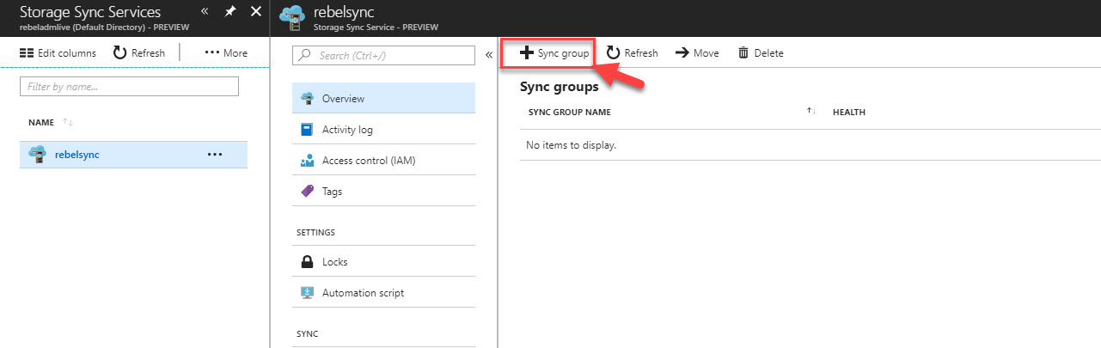
Task: Open Access control (IAM)
Action: [383, 160]
